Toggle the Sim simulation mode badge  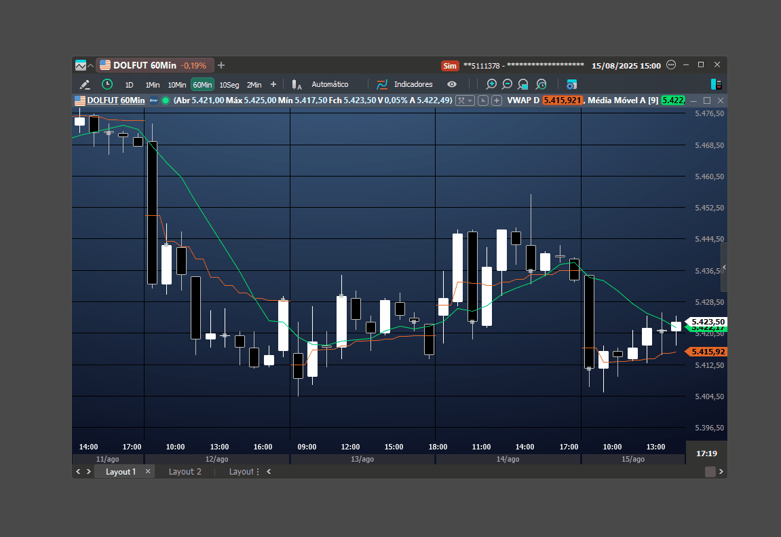[x=450, y=66]
